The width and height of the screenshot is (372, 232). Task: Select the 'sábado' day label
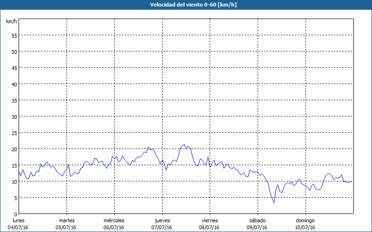257,220
